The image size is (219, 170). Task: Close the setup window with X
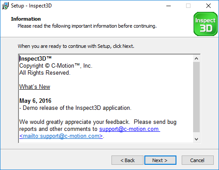click(x=208, y=6)
